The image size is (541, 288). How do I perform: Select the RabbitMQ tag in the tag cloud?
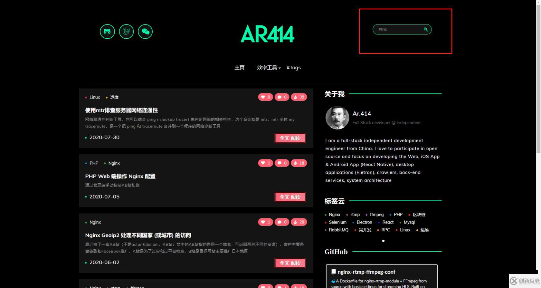tap(338, 230)
